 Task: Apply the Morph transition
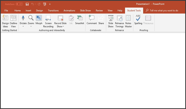pyautogui.click(x=39, y=20)
